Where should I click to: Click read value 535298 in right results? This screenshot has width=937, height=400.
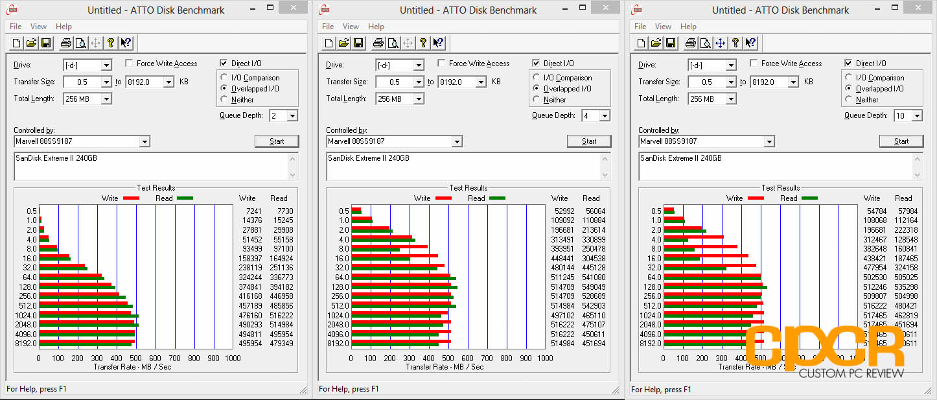coord(905,287)
